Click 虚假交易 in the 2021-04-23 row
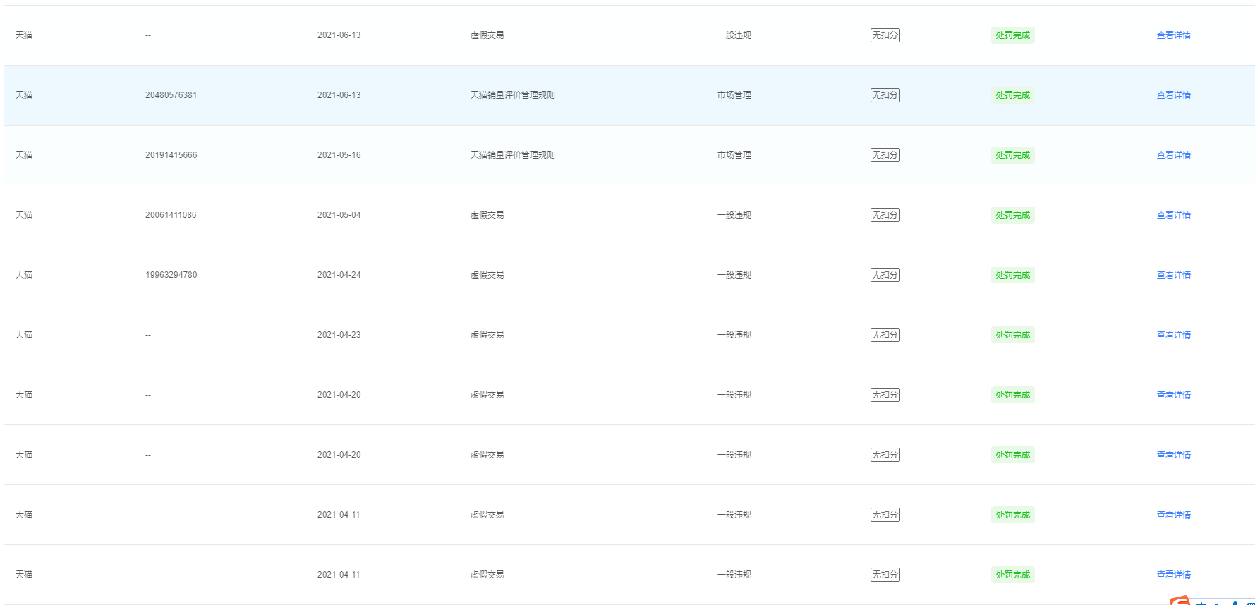 (x=487, y=335)
